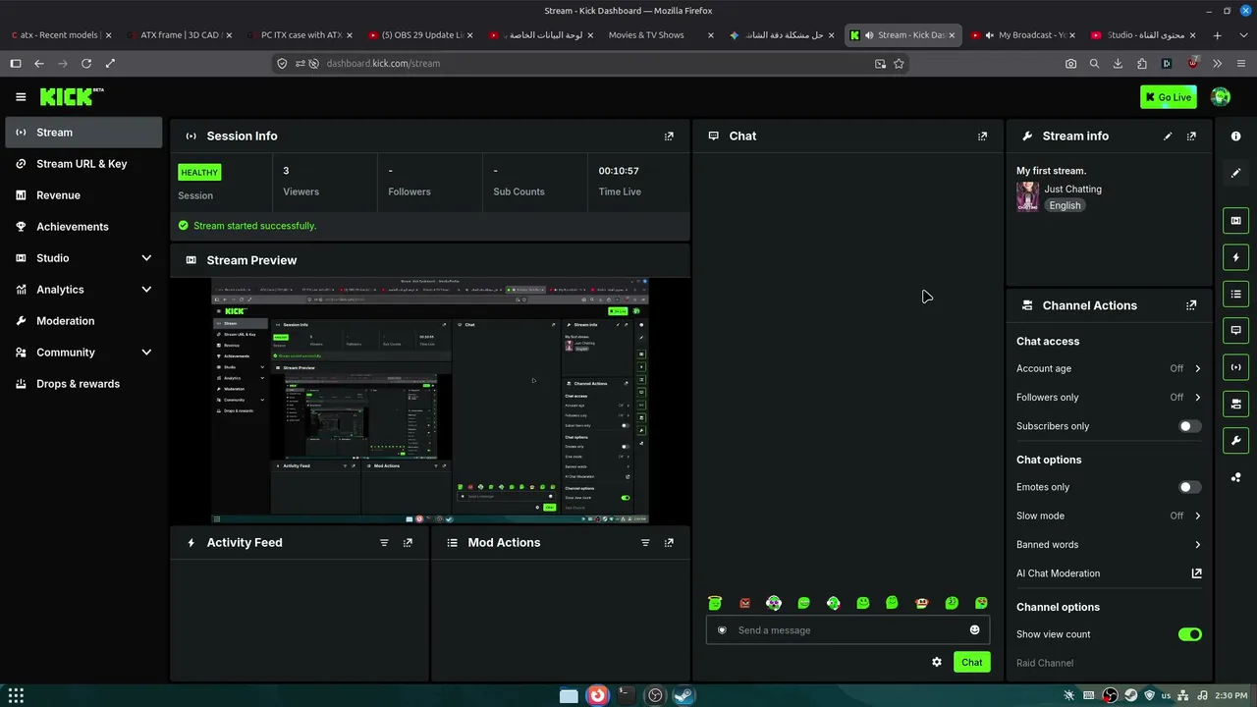Click the Go Live button
The width and height of the screenshot is (1257, 707).
point(1169,97)
